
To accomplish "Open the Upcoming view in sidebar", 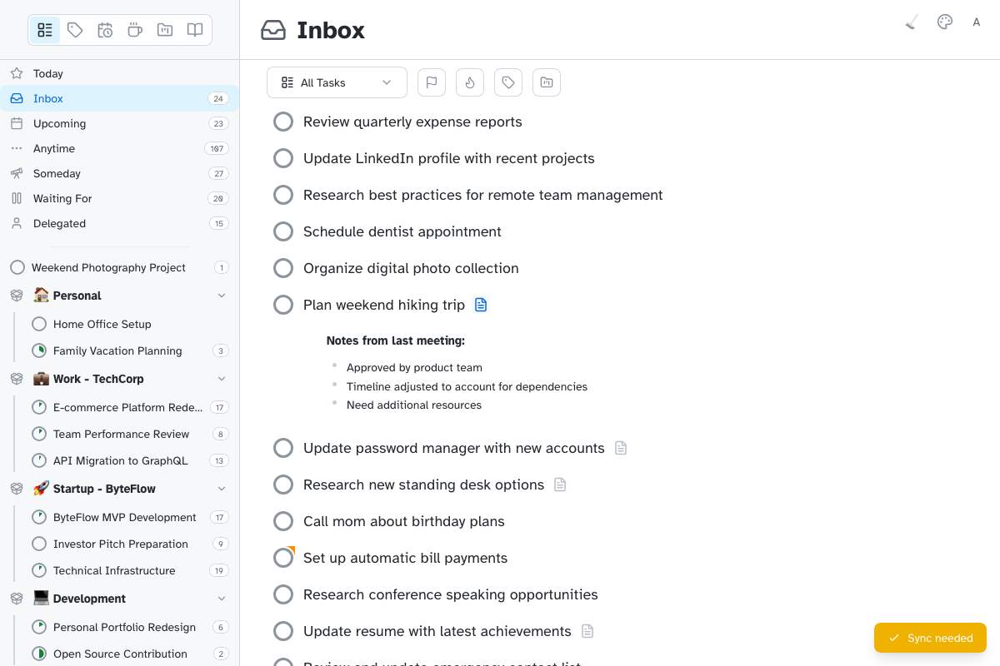I will (x=59, y=123).
